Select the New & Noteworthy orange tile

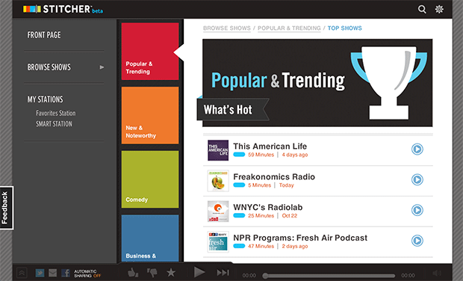pos(150,115)
